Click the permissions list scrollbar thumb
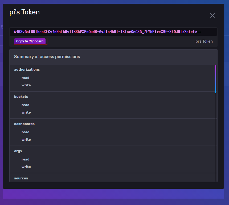This screenshot has height=205, width=229. tap(215, 79)
